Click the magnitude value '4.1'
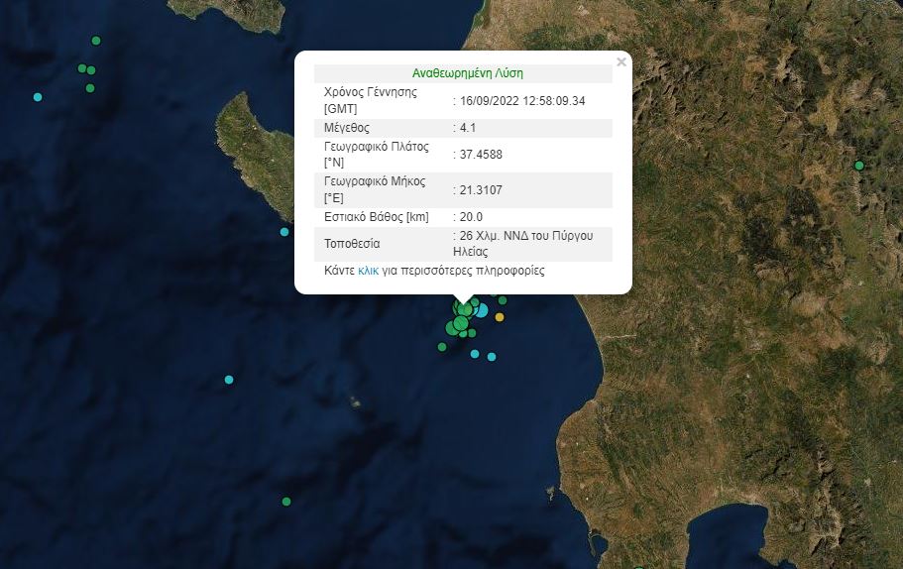 click(468, 128)
